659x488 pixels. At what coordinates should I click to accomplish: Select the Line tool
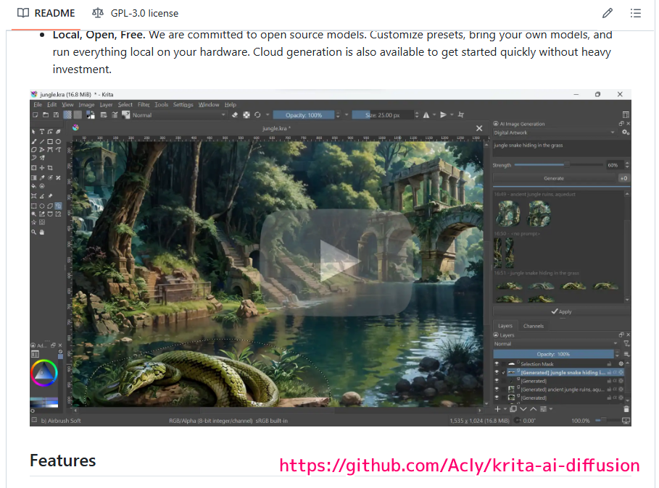42,142
